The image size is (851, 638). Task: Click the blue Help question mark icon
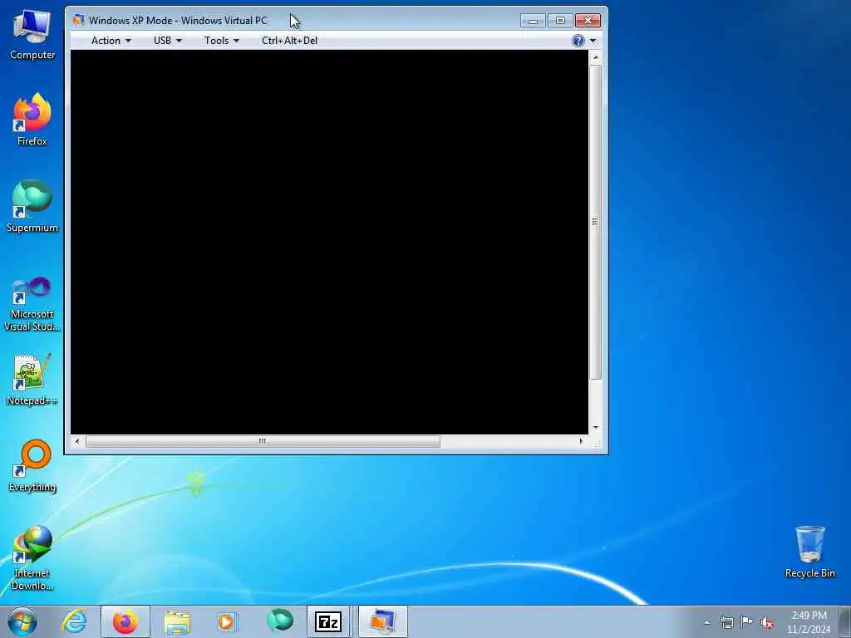coord(578,41)
